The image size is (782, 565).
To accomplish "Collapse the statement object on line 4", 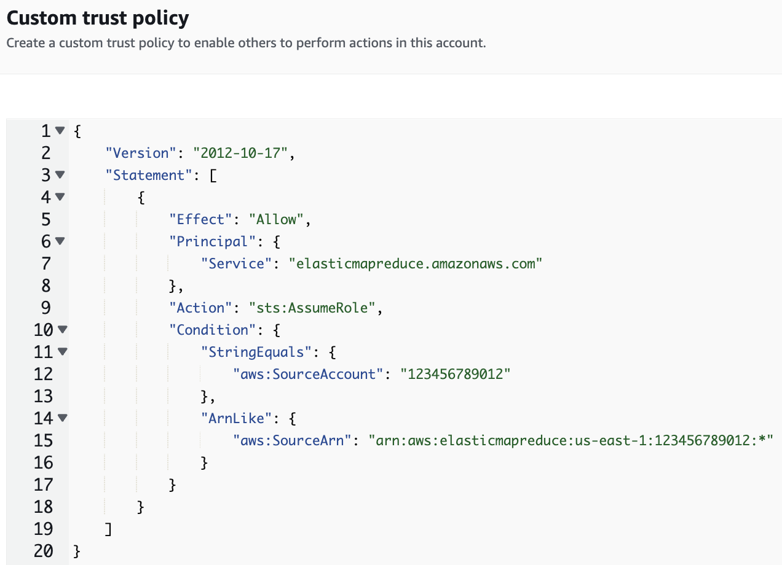I will click(x=60, y=197).
